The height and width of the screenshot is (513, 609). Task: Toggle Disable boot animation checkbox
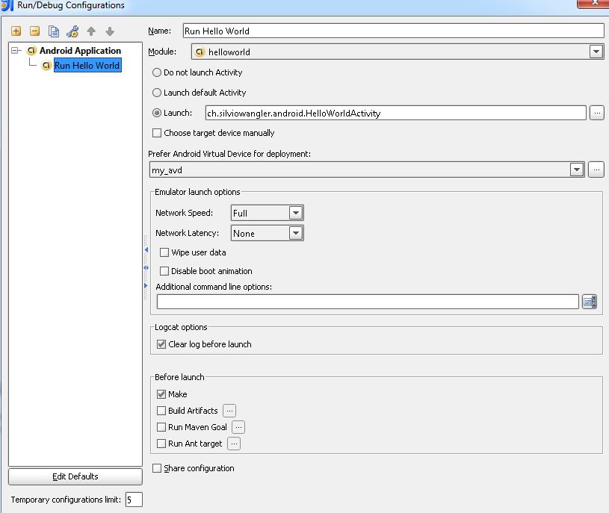click(164, 271)
